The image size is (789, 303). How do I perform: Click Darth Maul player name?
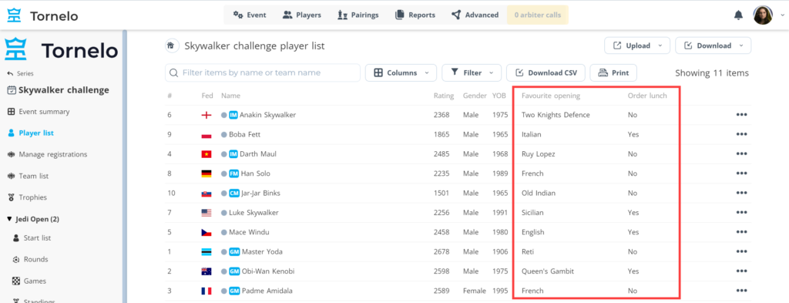point(258,154)
